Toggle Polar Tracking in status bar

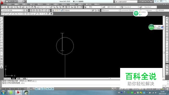click(x=36, y=89)
